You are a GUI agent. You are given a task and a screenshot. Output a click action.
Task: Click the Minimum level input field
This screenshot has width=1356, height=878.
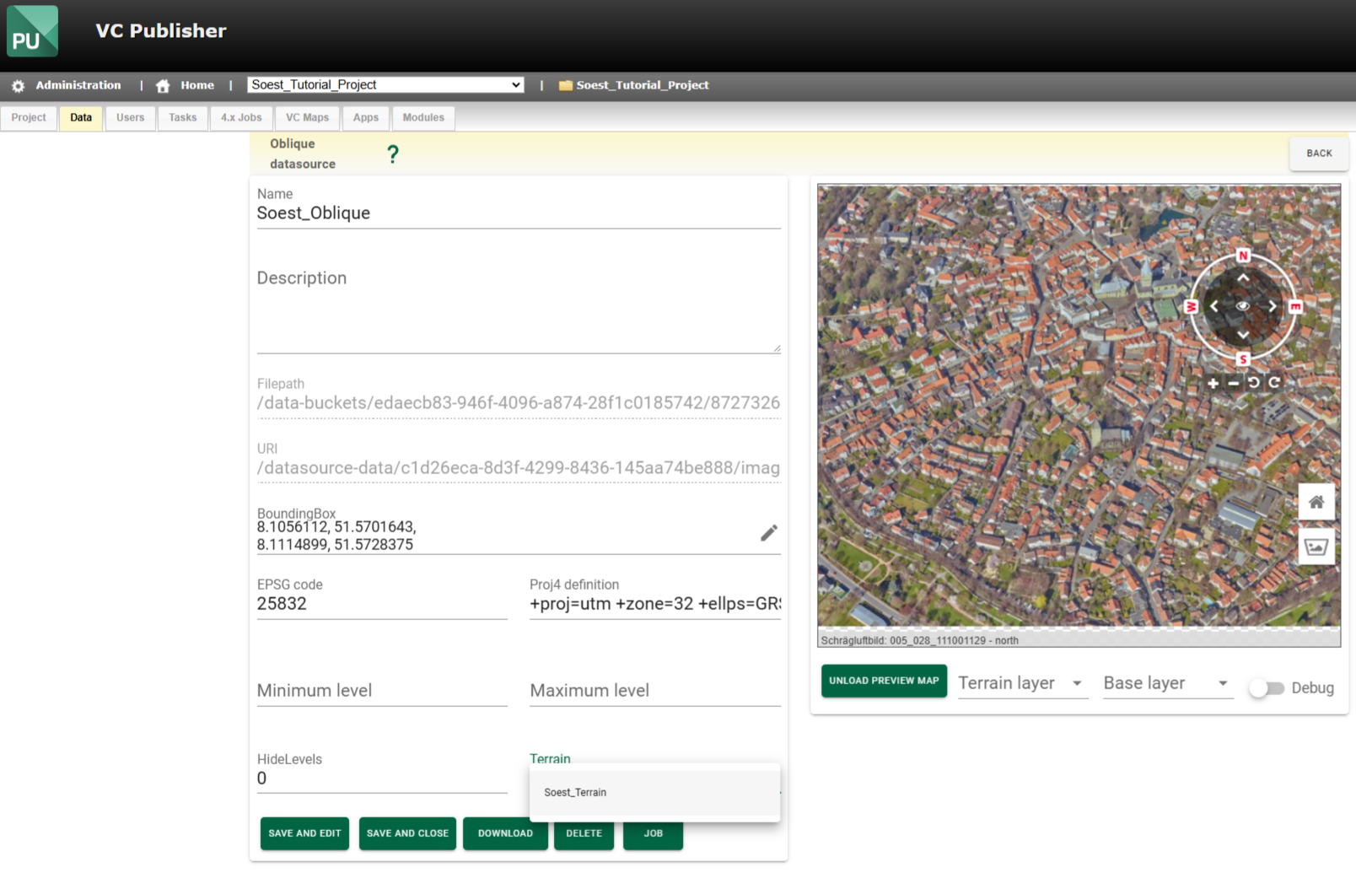pyautogui.click(x=381, y=691)
